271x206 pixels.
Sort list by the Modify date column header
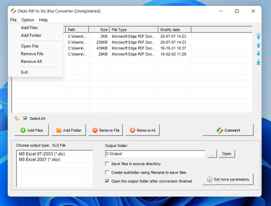click(175, 30)
